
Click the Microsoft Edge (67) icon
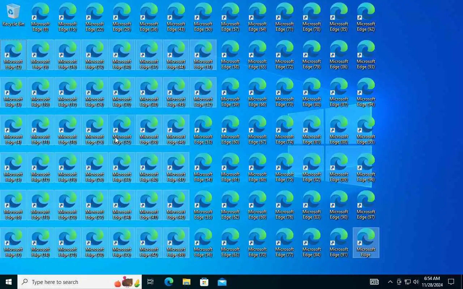[258, 130]
